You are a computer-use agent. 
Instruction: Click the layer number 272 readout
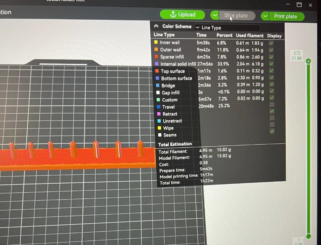pyautogui.click(x=297, y=53)
